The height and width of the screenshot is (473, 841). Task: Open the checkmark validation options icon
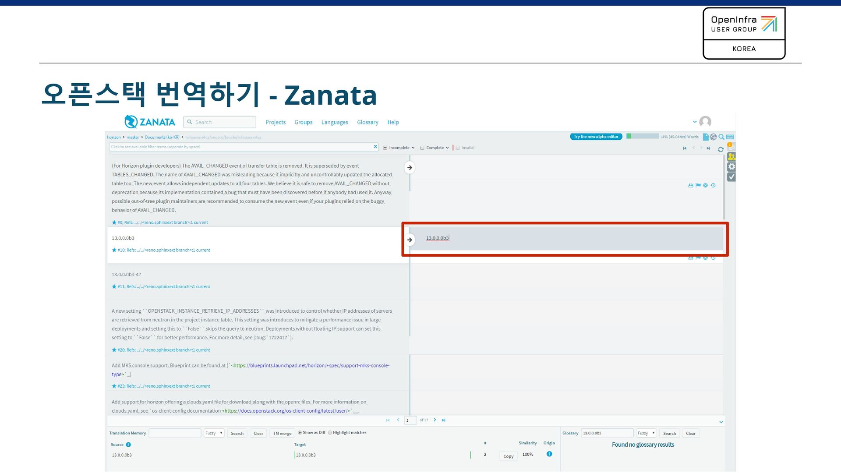731,177
